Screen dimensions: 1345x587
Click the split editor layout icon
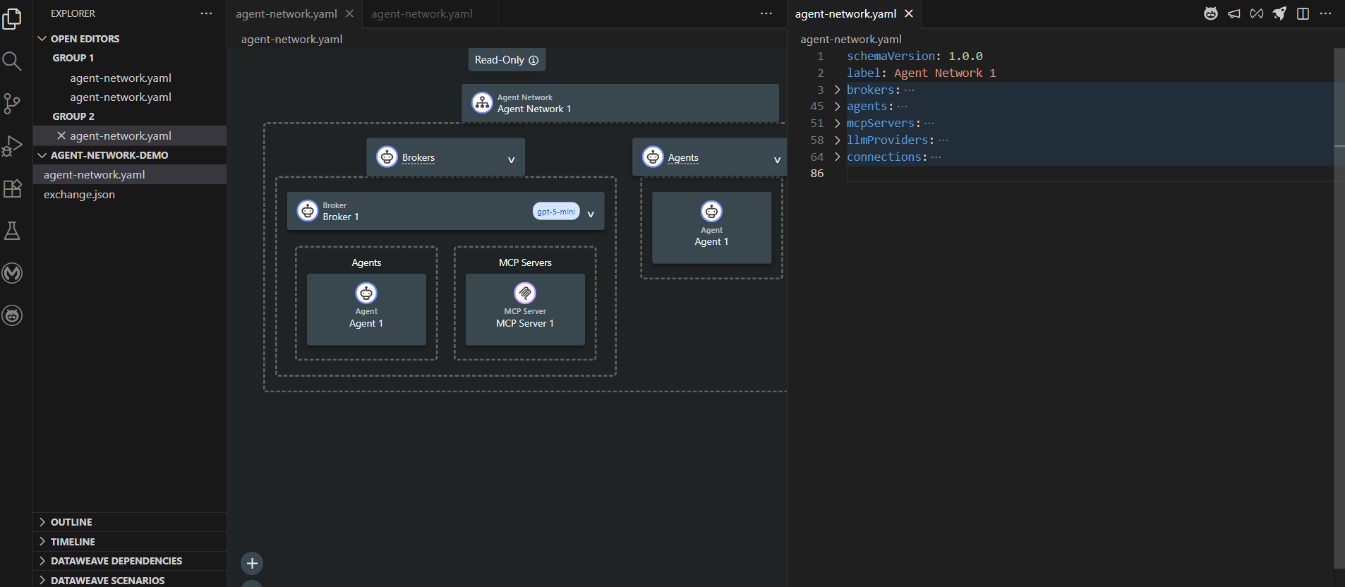(1303, 14)
